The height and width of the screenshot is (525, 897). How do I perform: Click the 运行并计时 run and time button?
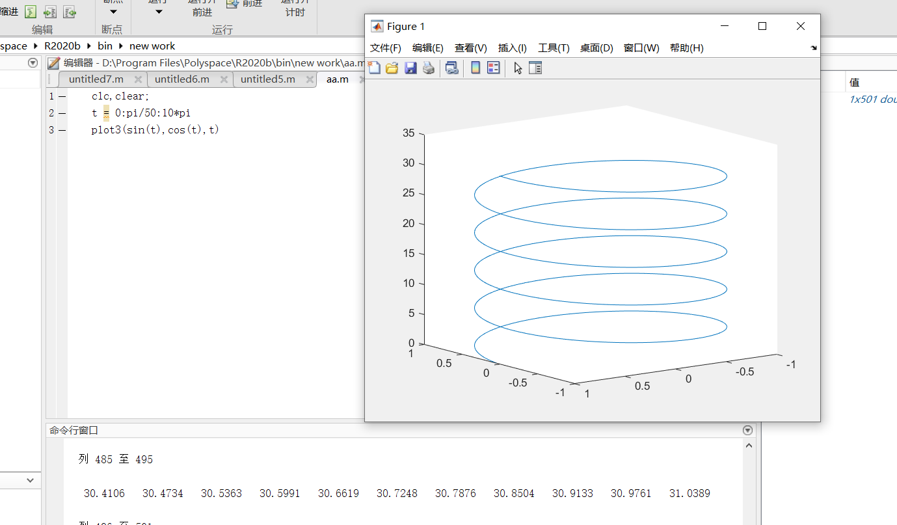tap(295, 7)
